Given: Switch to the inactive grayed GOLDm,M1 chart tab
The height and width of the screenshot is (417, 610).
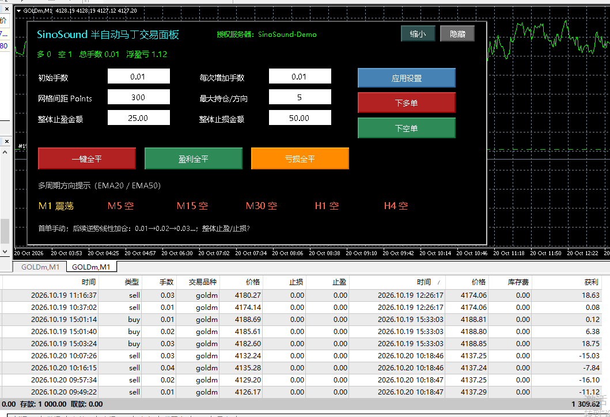Looking at the screenshot, I should [x=40, y=267].
